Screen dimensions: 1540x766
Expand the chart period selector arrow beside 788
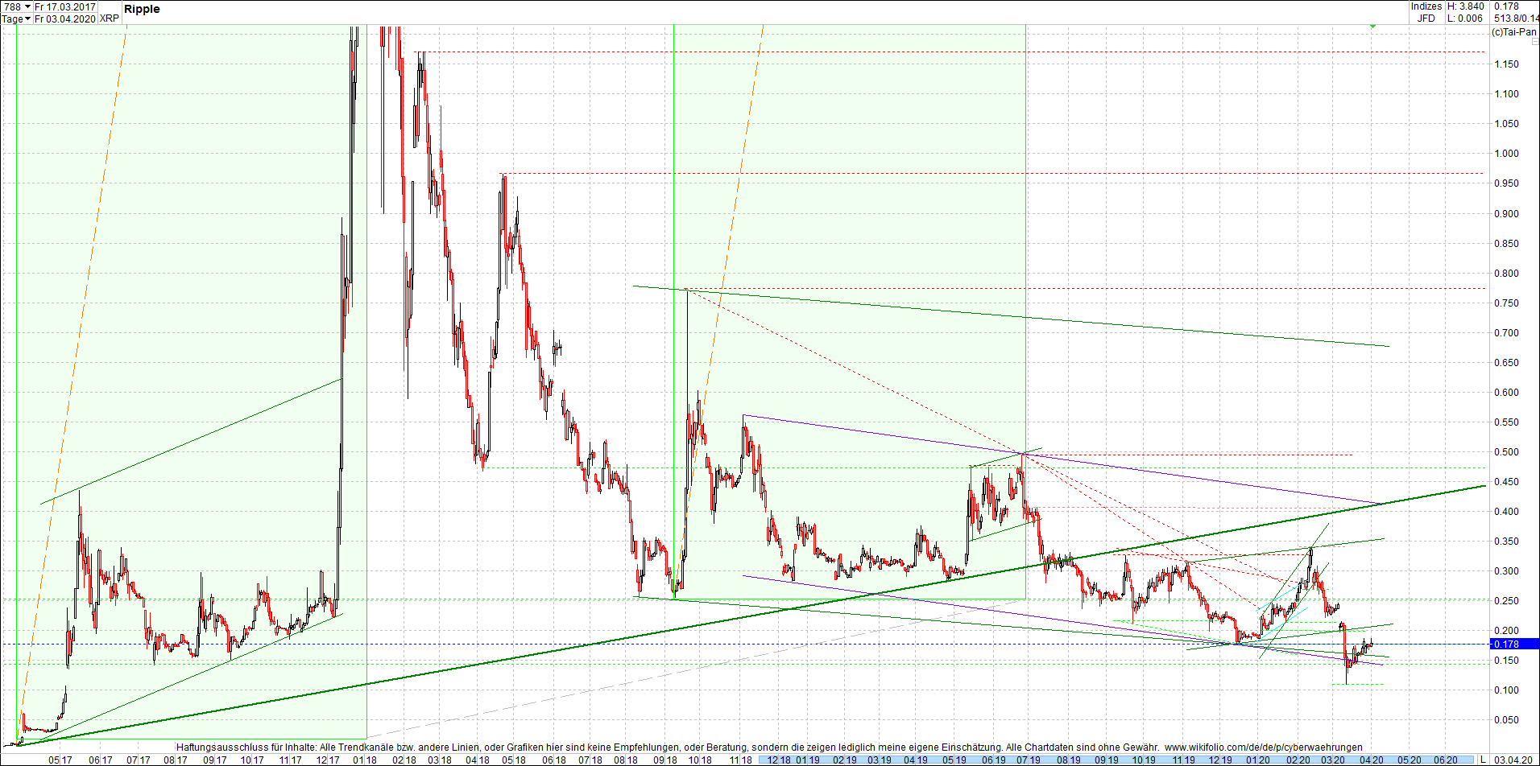point(27,6)
